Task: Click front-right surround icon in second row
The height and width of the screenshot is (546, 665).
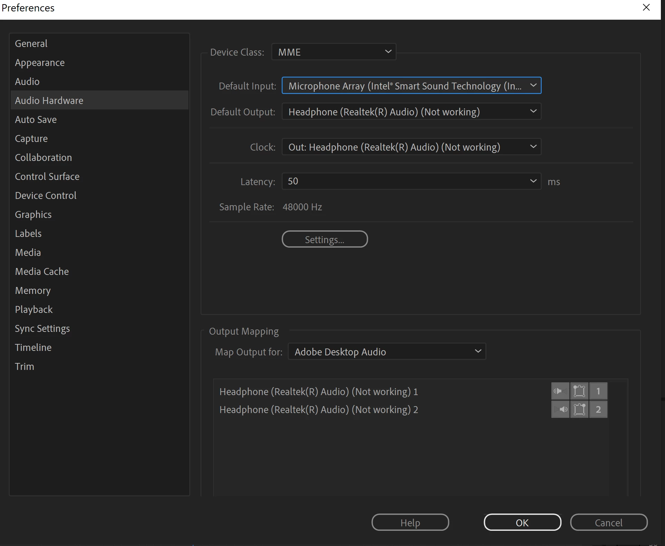Action: pyautogui.click(x=579, y=410)
